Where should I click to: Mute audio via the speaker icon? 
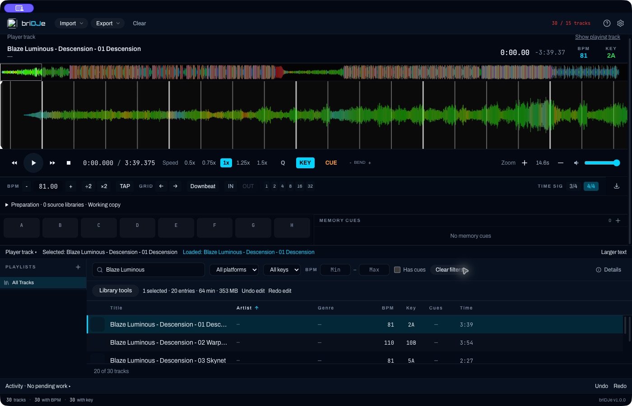point(576,163)
